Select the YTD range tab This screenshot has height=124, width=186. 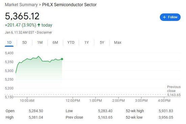(x=71, y=42)
